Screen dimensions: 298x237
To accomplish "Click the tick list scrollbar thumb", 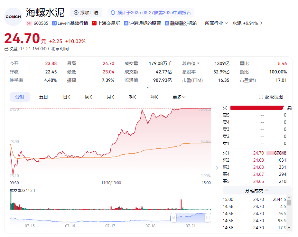I will pos(289,202).
